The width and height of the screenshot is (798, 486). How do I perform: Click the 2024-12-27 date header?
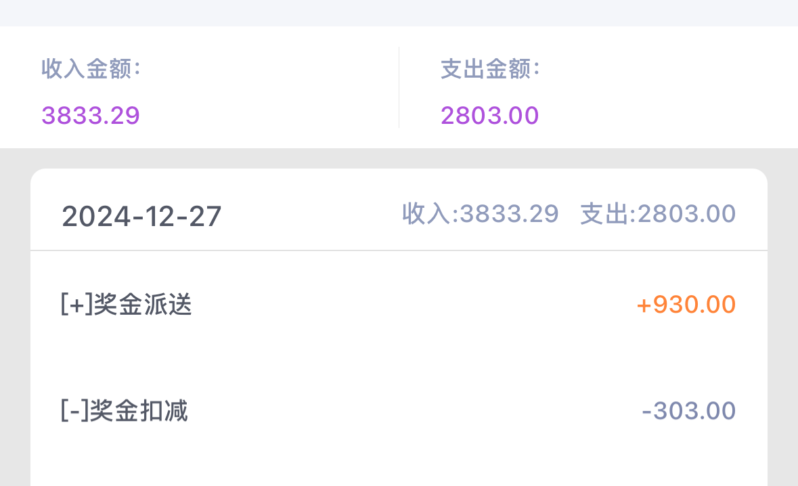[141, 217]
